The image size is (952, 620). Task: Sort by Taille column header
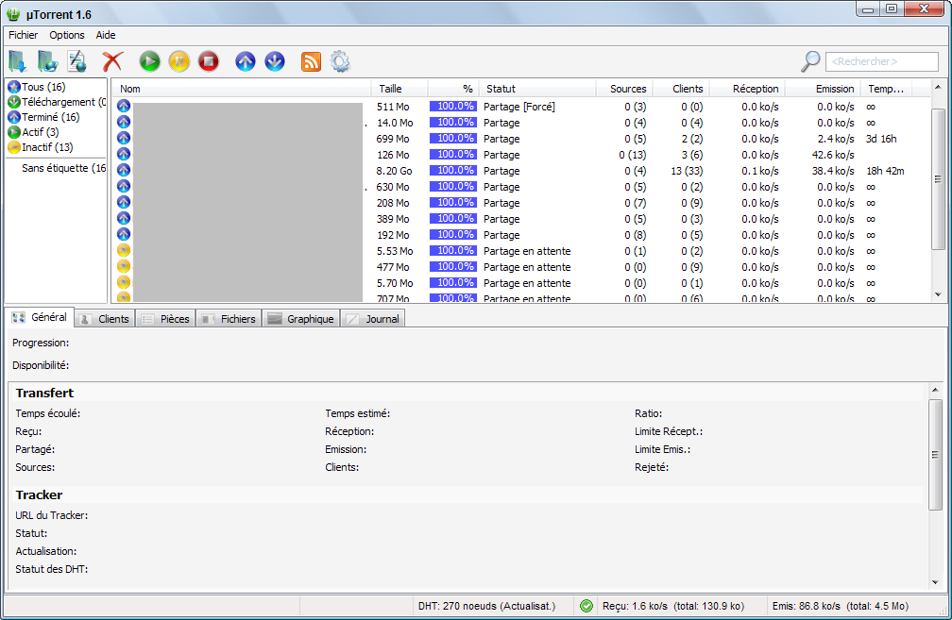tap(399, 89)
